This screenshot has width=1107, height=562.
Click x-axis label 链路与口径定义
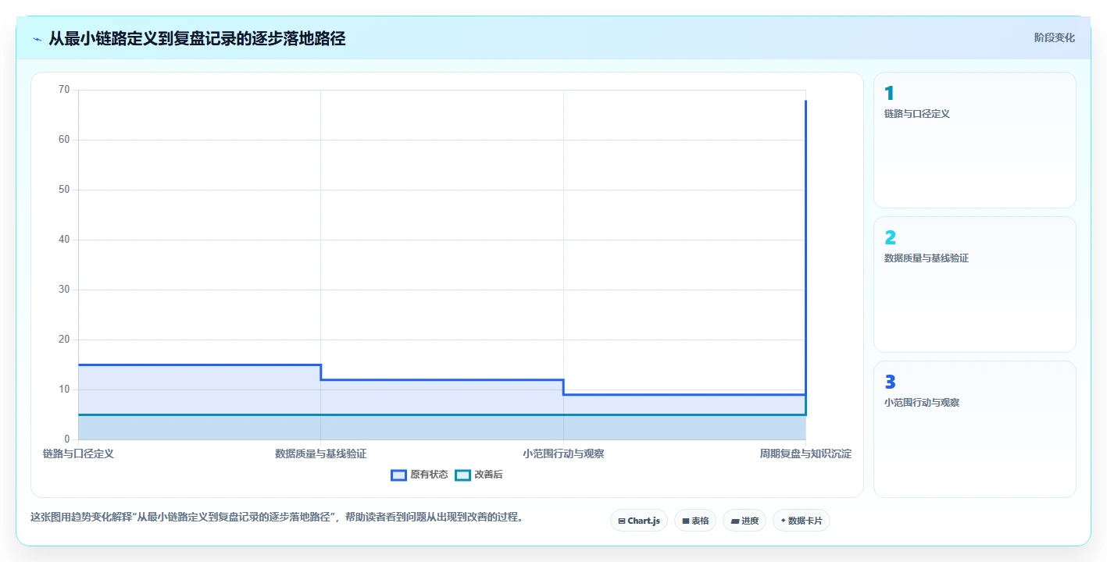[x=78, y=454]
